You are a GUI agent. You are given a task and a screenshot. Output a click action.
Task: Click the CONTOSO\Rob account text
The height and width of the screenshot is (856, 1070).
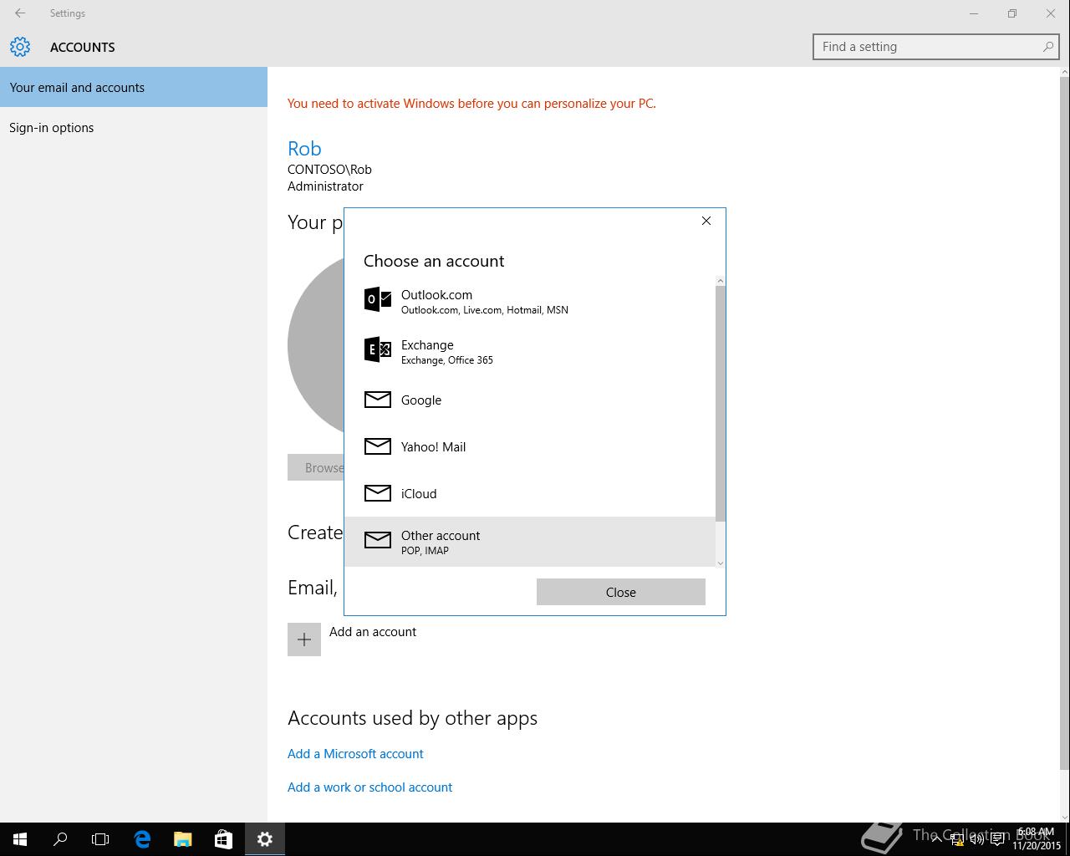(x=329, y=169)
